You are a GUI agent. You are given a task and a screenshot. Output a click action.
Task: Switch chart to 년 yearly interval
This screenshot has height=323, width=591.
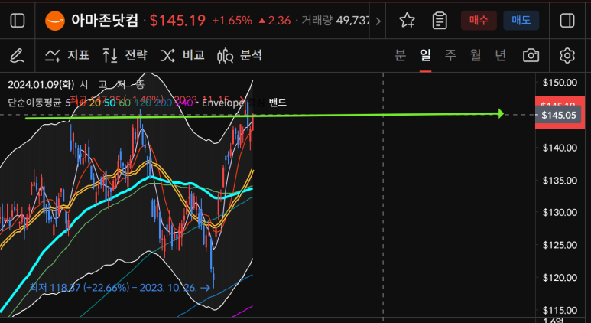(x=500, y=55)
